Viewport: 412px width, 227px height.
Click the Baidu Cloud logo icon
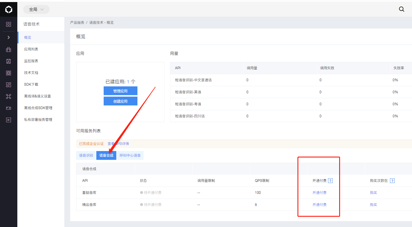[x=9, y=10]
